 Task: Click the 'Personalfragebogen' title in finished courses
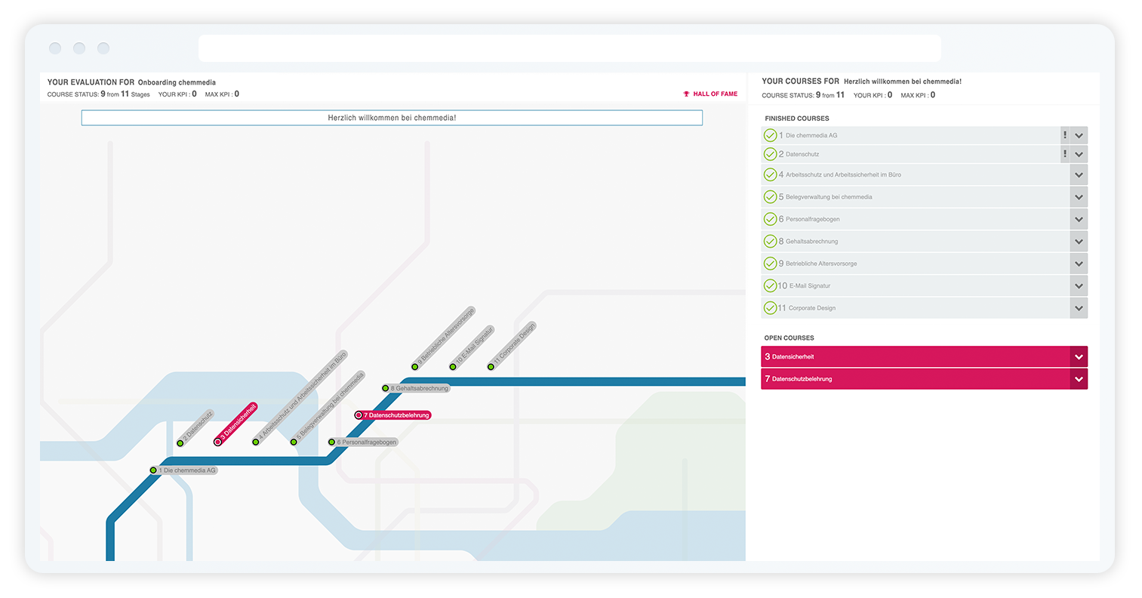(x=812, y=219)
